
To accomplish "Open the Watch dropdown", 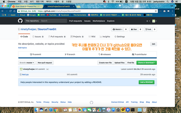I will pos(117,29).
